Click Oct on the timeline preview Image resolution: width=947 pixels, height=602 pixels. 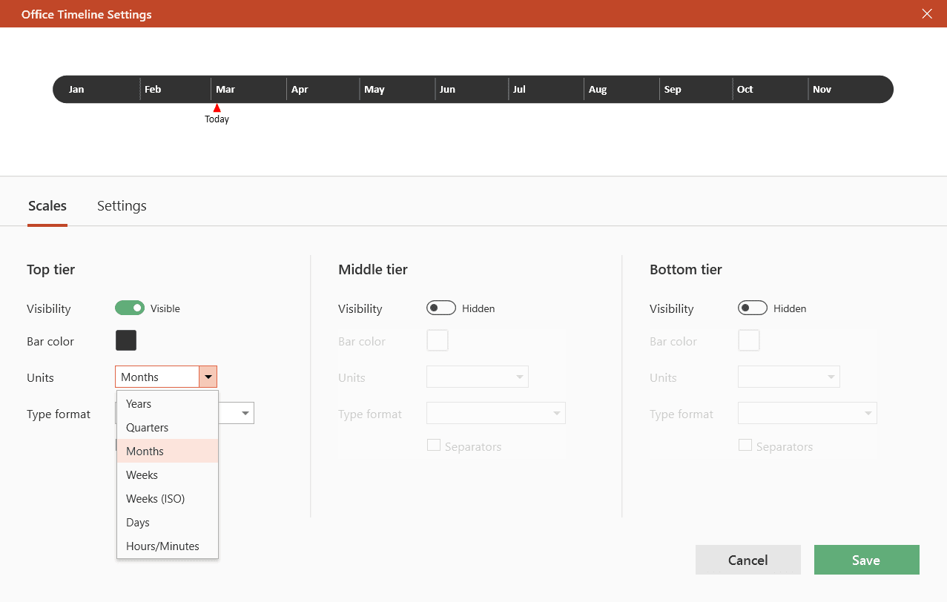coord(745,89)
